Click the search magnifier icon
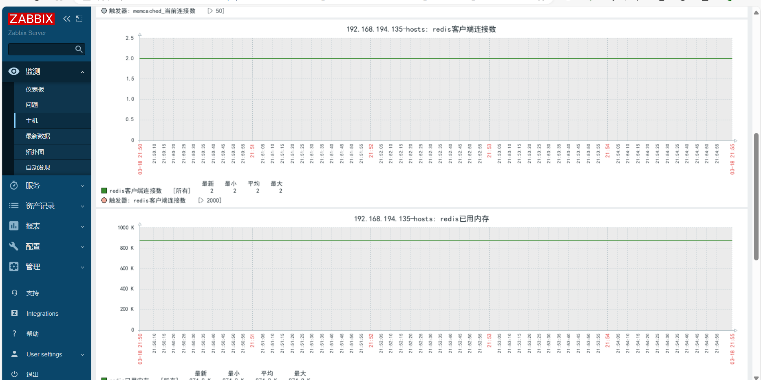761x380 pixels. (79, 49)
